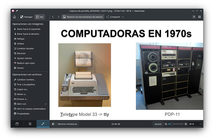Show file Propiedades

(22, 114)
